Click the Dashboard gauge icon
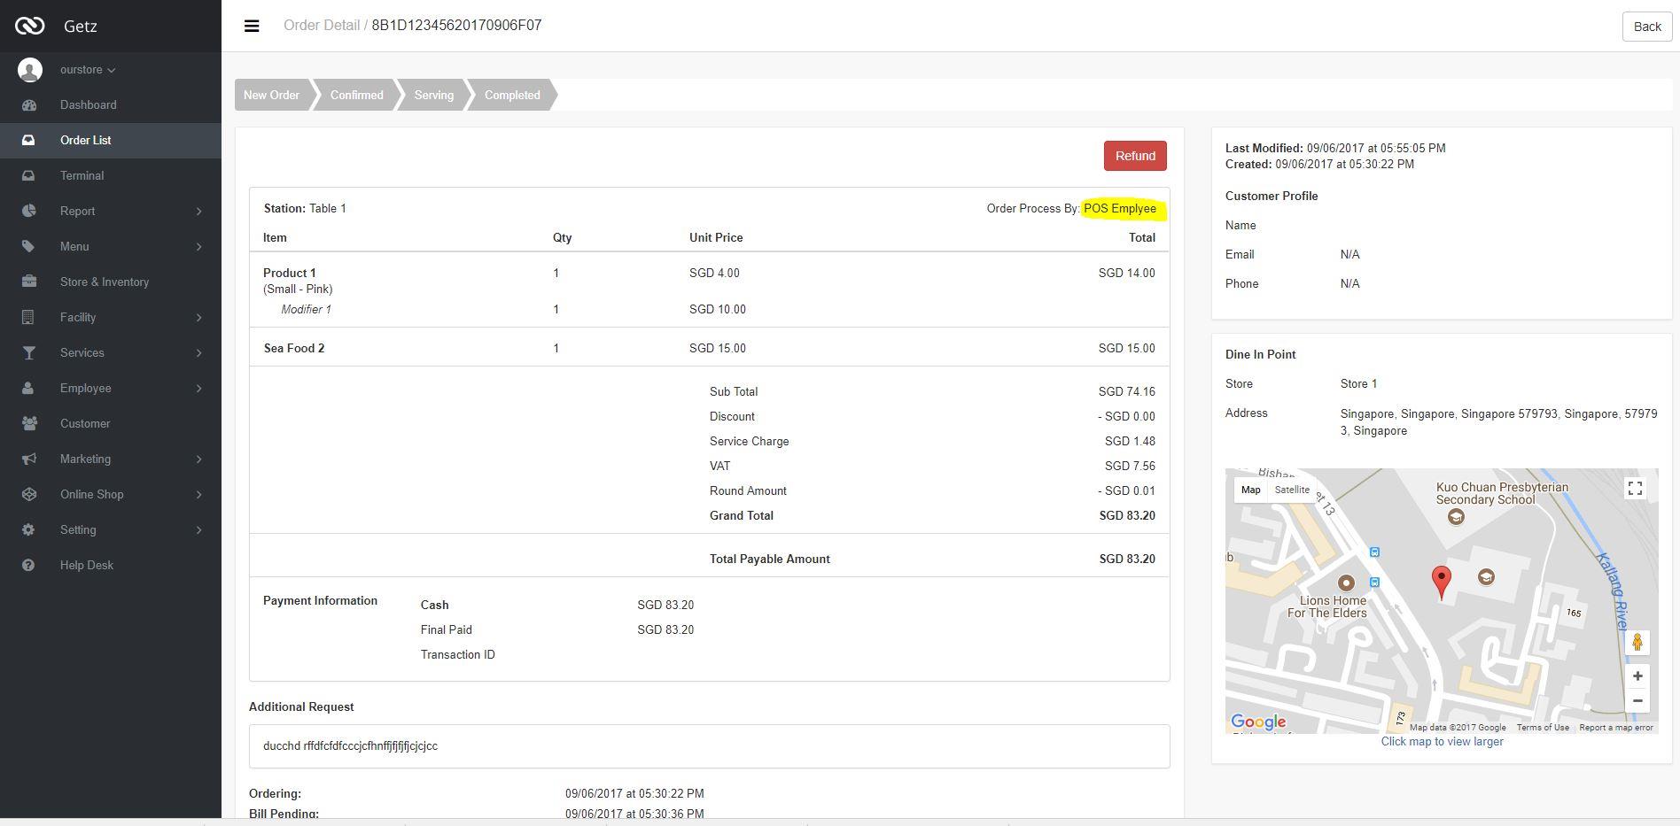 coord(29,105)
